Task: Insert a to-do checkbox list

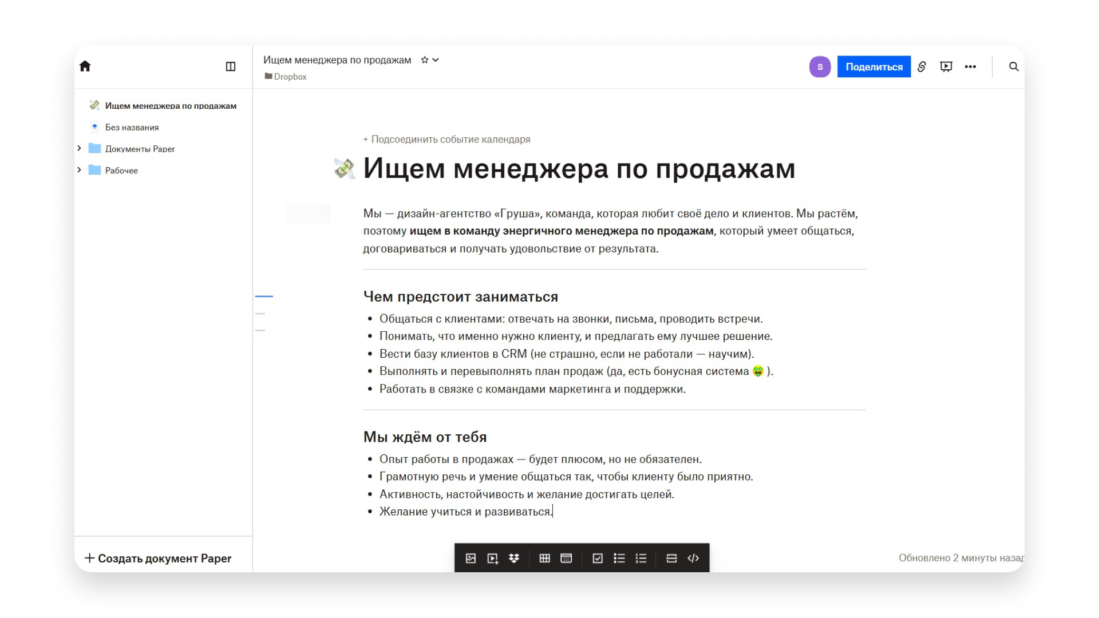Action: point(598,558)
